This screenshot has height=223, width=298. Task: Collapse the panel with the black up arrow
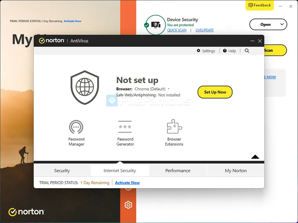point(255,156)
